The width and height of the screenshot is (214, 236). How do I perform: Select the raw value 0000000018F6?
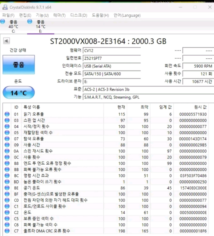click(x=193, y=231)
